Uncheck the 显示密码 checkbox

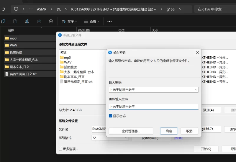[111, 116]
